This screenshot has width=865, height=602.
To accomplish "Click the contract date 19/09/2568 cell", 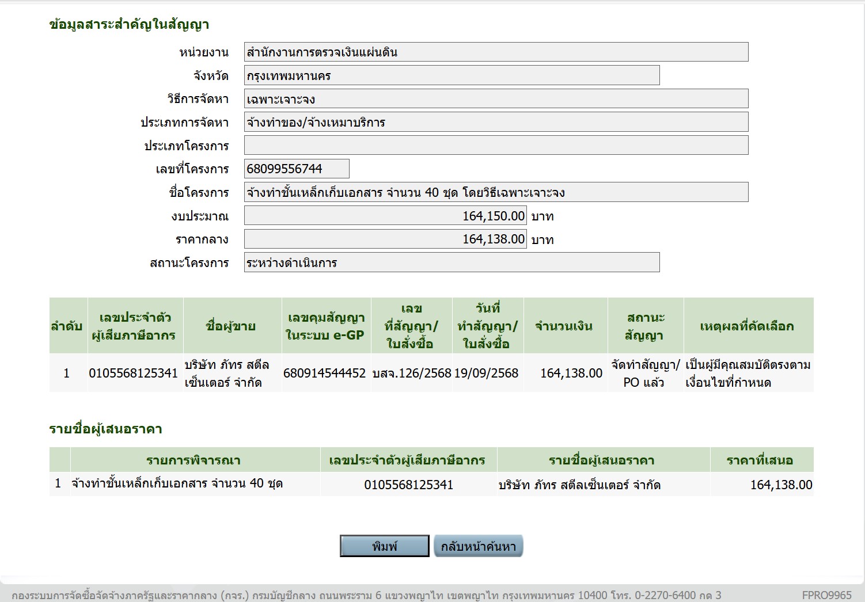I will (487, 373).
